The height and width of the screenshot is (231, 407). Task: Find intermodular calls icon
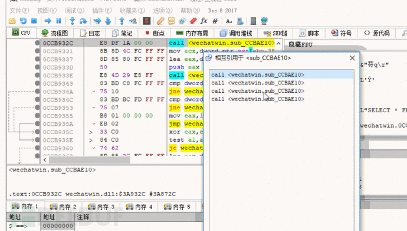point(240,21)
